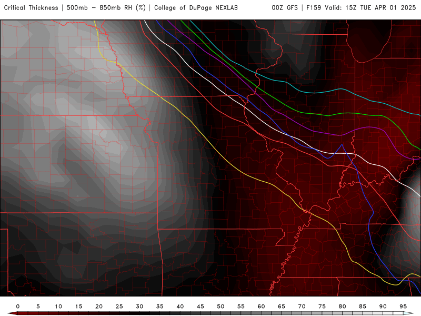Select the 85 label on the color scale
Image resolution: width=421 pixels, height=316 pixels.
pyautogui.click(x=363, y=307)
